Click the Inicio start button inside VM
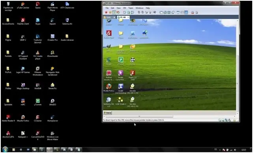Viewport: 253px width, 153px height. click(x=107, y=113)
